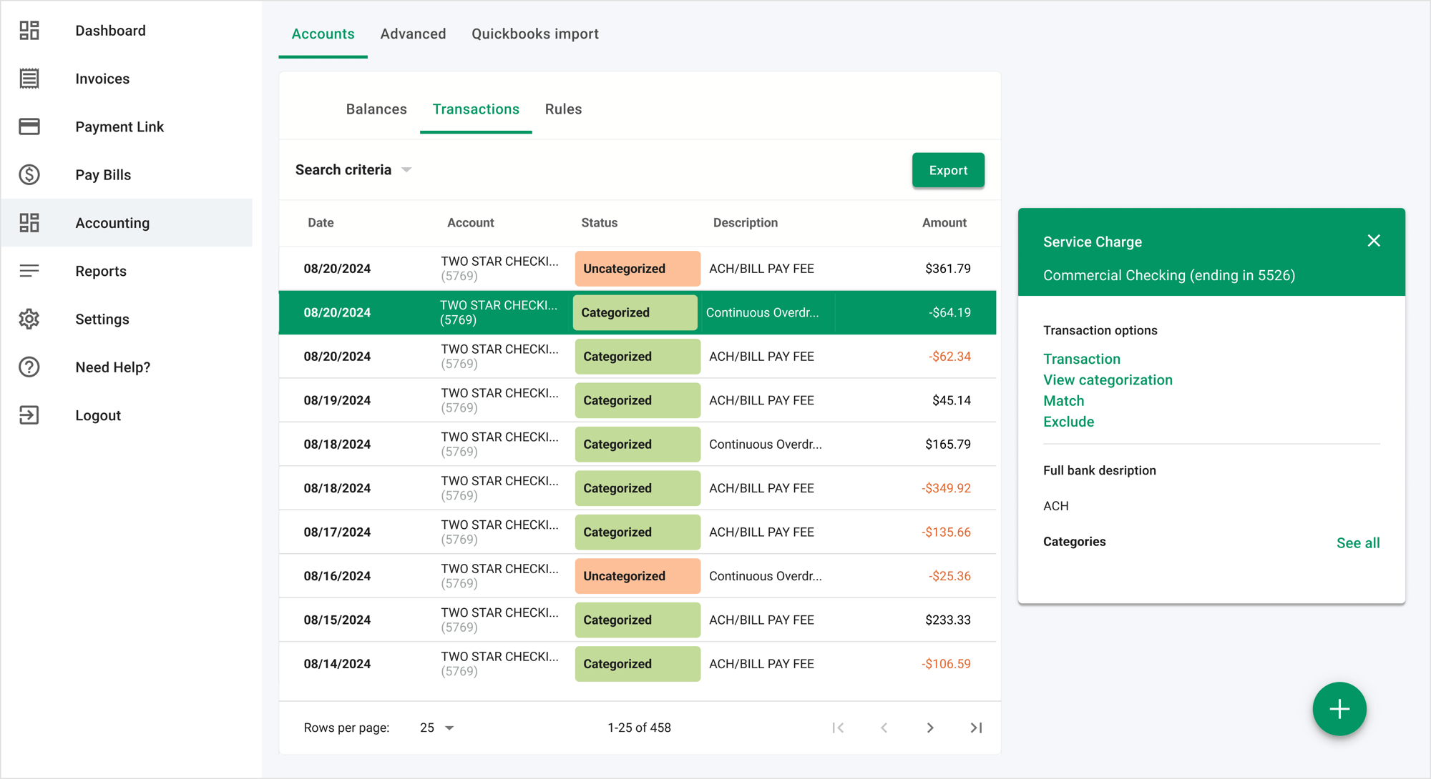The width and height of the screenshot is (1431, 779).
Task: Click the Logout sidebar icon
Action: 29,415
